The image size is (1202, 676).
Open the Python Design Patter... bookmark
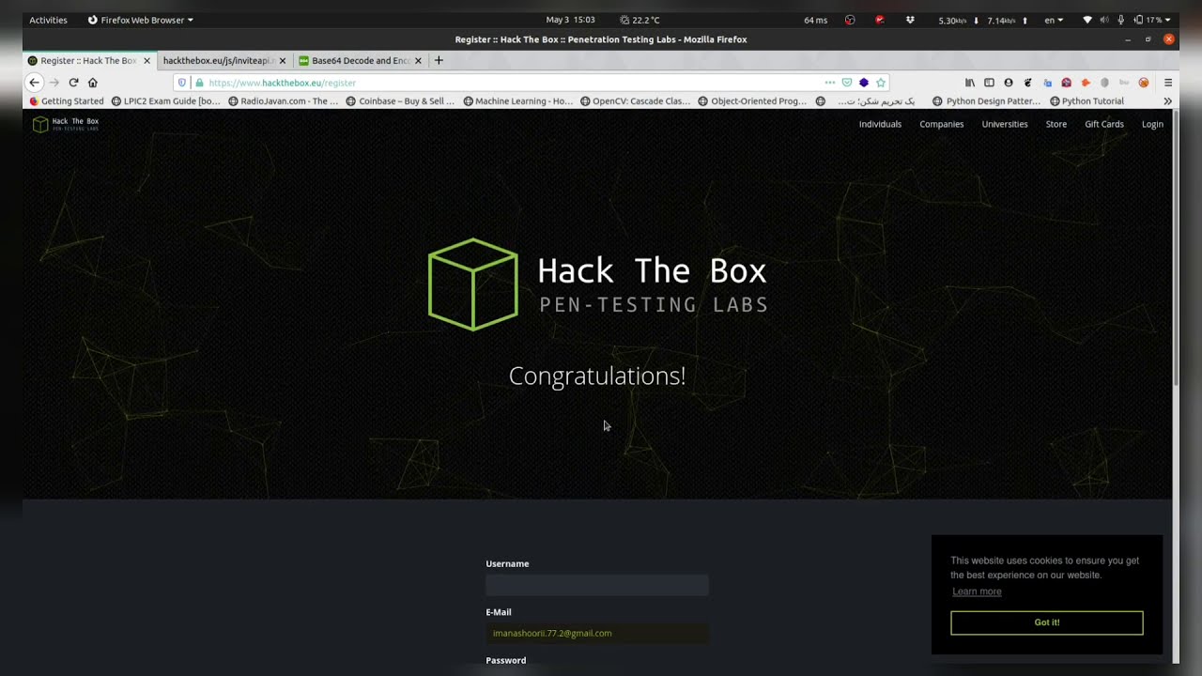(x=987, y=101)
